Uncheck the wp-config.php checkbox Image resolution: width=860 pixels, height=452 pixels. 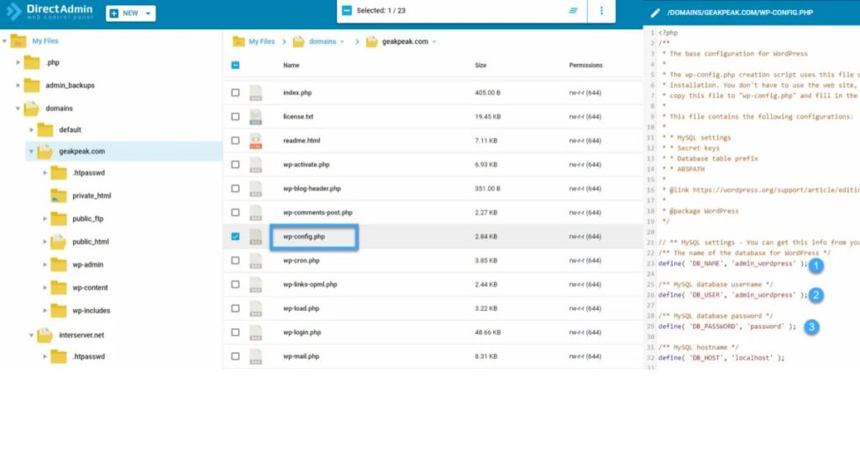(235, 236)
